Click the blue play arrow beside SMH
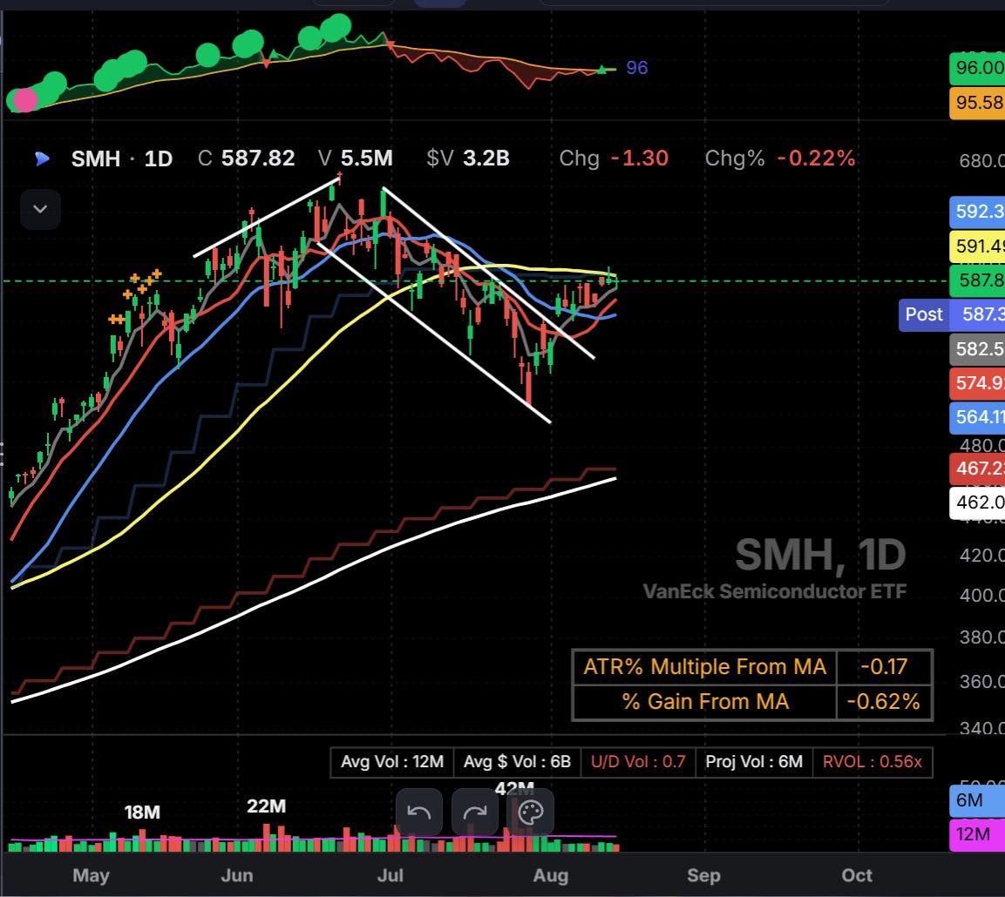 click(43, 158)
